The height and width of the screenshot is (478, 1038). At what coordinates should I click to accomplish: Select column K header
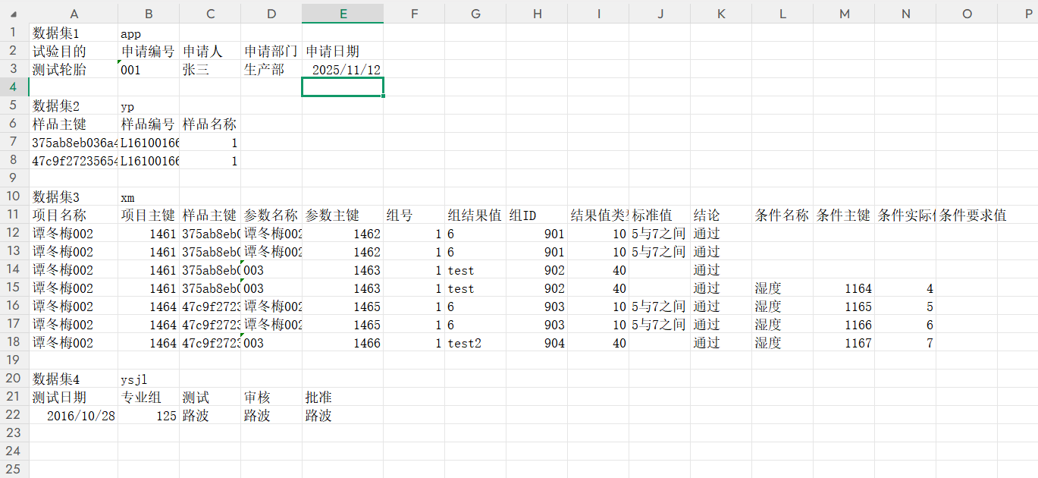coord(721,14)
